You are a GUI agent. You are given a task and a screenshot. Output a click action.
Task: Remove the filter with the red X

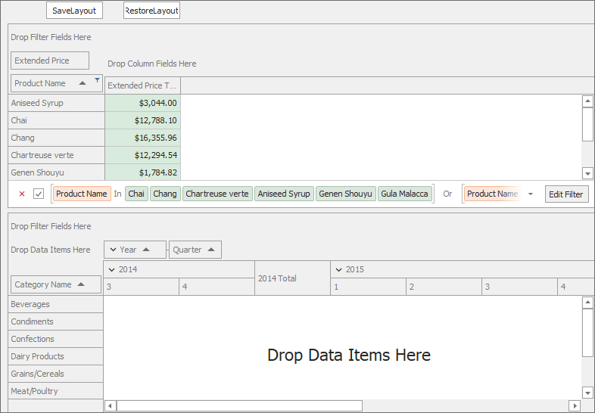(22, 194)
